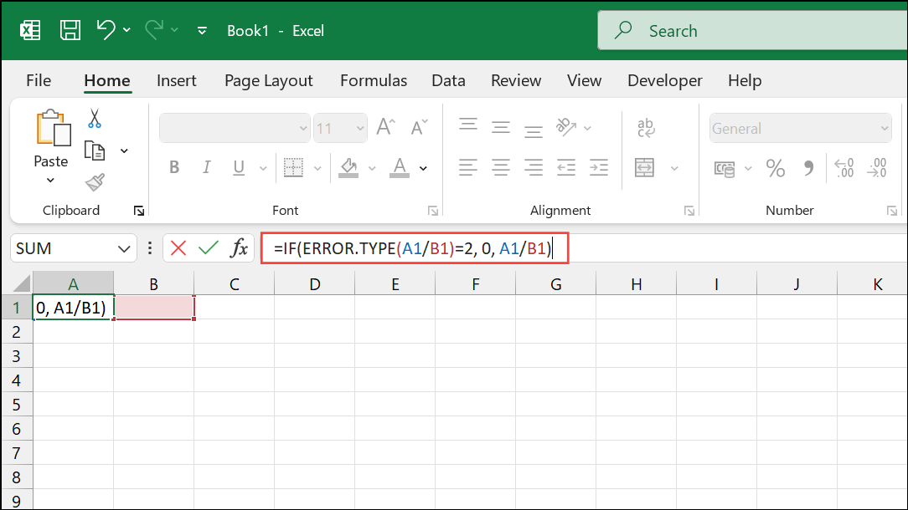This screenshot has height=510, width=908.
Task: Click the Increase Decimal icon
Action: (846, 167)
